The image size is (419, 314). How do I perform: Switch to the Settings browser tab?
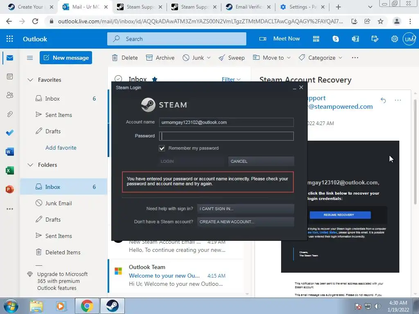(302, 7)
